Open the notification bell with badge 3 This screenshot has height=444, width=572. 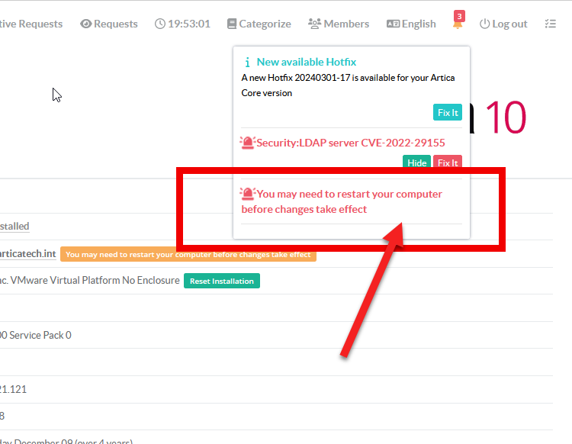[458, 24]
